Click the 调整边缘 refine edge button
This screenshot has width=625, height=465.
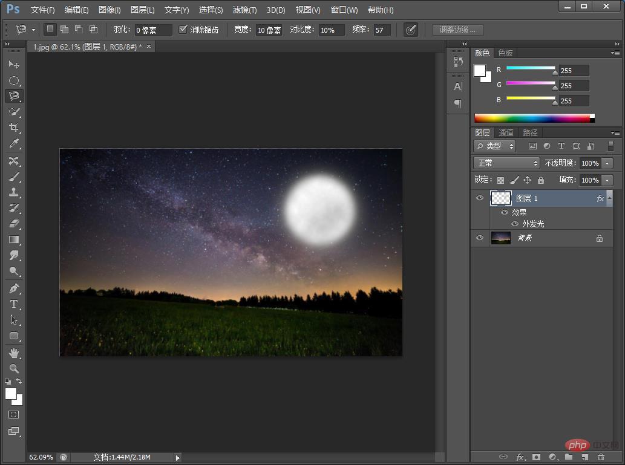[457, 30]
